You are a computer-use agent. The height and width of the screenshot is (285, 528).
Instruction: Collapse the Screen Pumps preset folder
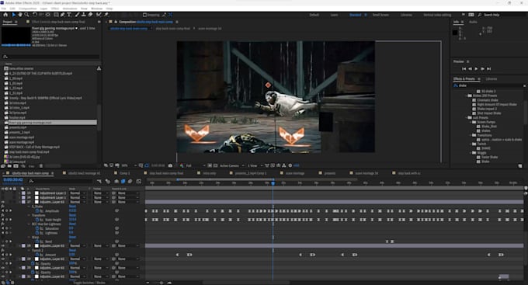coord(471,122)
